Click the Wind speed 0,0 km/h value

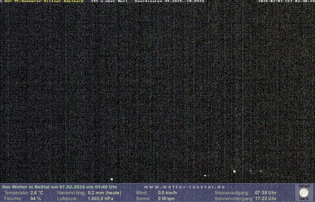click(167, 193)
